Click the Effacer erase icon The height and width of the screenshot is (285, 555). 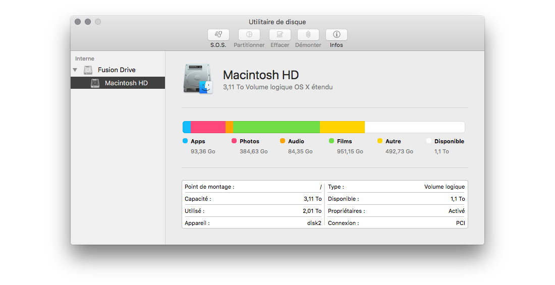pyautogui.click(x=280, y=35)
